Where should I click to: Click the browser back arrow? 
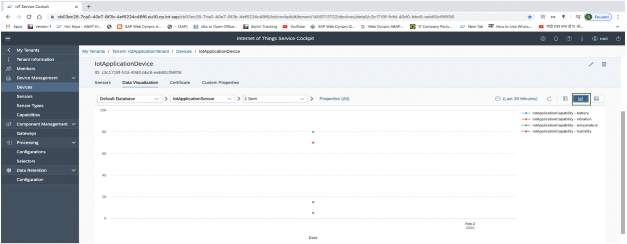(8, 17)
